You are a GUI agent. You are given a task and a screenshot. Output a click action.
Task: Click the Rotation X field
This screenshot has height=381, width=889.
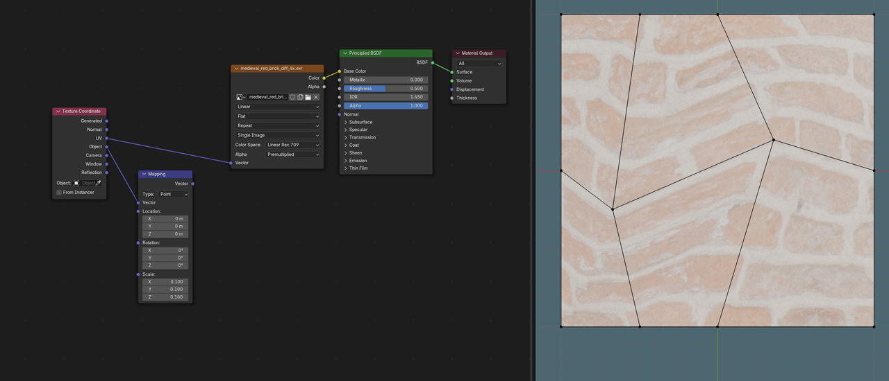tap(165, 250)
